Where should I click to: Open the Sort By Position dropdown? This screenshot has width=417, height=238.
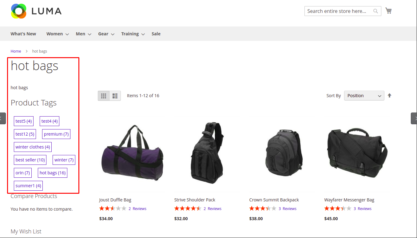[364, 96]
